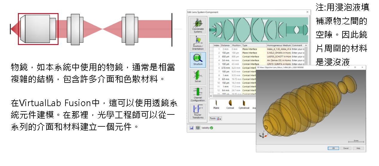The image size is (379, 166).
Task: Add a Conical interface from the catalog
Action: [x=230, y=104]
